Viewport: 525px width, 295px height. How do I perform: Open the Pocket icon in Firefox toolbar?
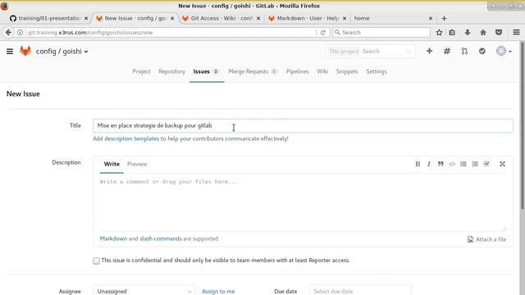click(499, 33)
